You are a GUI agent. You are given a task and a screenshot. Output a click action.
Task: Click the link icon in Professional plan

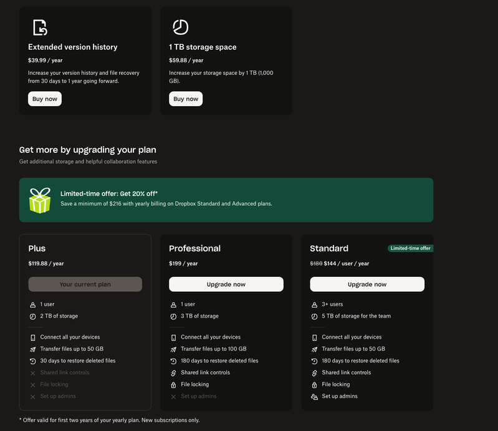tap(174, 373)
